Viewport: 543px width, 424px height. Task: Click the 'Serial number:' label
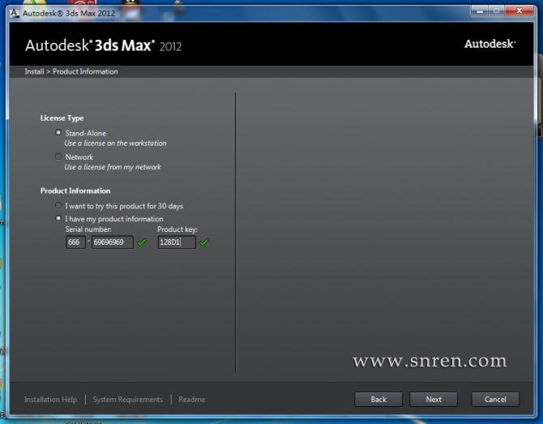pyautogui.click(x=88, y=229)
